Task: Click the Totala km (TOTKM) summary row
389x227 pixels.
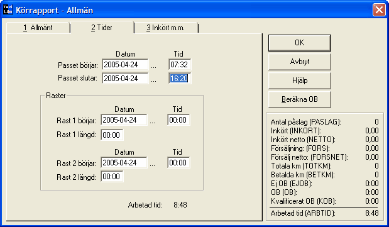Action: (x=325, y=165)
